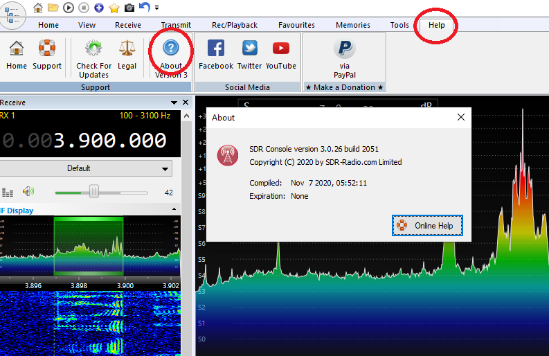Image resolution: width=549 pixels, height=356 pixels.
Task: Switch to the Transmit ribbon tab
Action: (176, 25)
